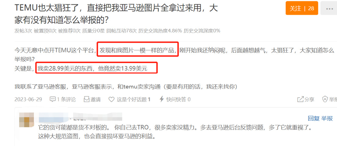Screen dimensions: 337x146
Task: Click the envelope invite icon
Action: 87,99
